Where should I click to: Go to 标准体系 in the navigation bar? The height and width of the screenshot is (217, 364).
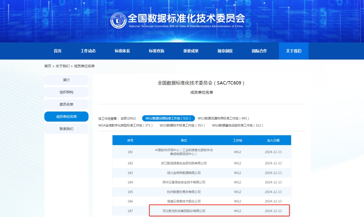point(122,51)
